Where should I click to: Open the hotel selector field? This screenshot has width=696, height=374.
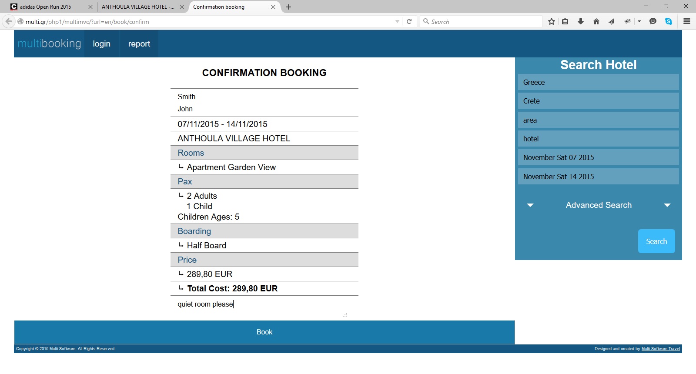point(598,139)
